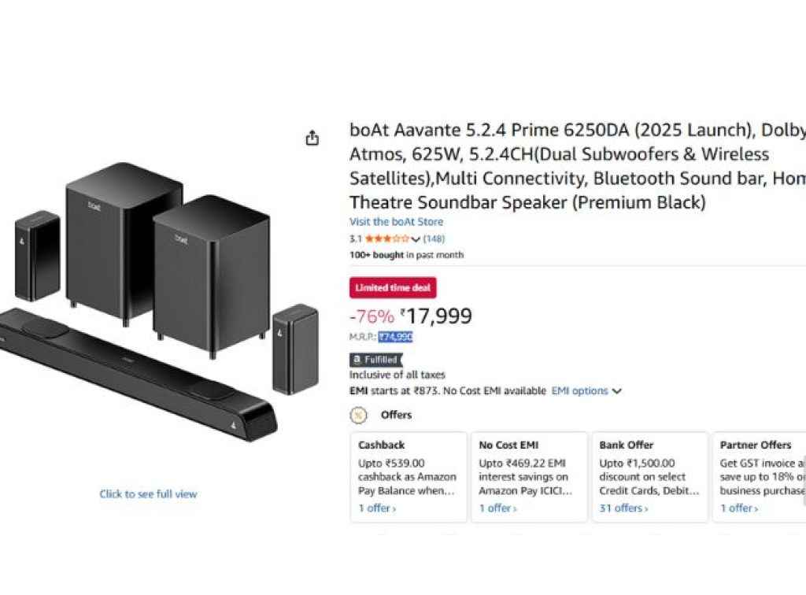
Task: Click the share icon beside the product image
Action: click(x=312, y=138)
